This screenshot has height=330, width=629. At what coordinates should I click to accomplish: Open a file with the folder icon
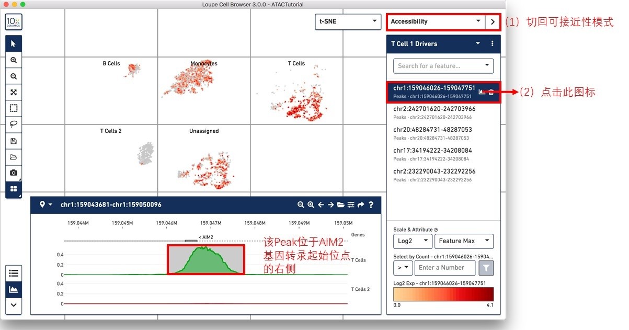(14, 157)
